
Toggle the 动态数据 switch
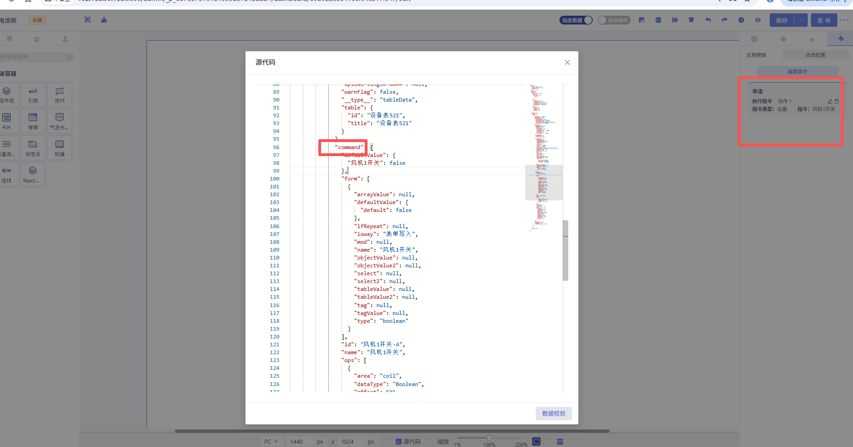(x=576, y=20)
